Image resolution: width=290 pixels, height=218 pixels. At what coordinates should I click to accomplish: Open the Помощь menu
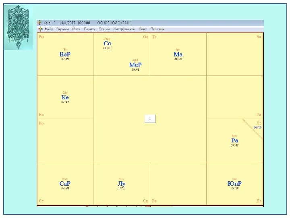pyautogui.click(x=157, y=29)
